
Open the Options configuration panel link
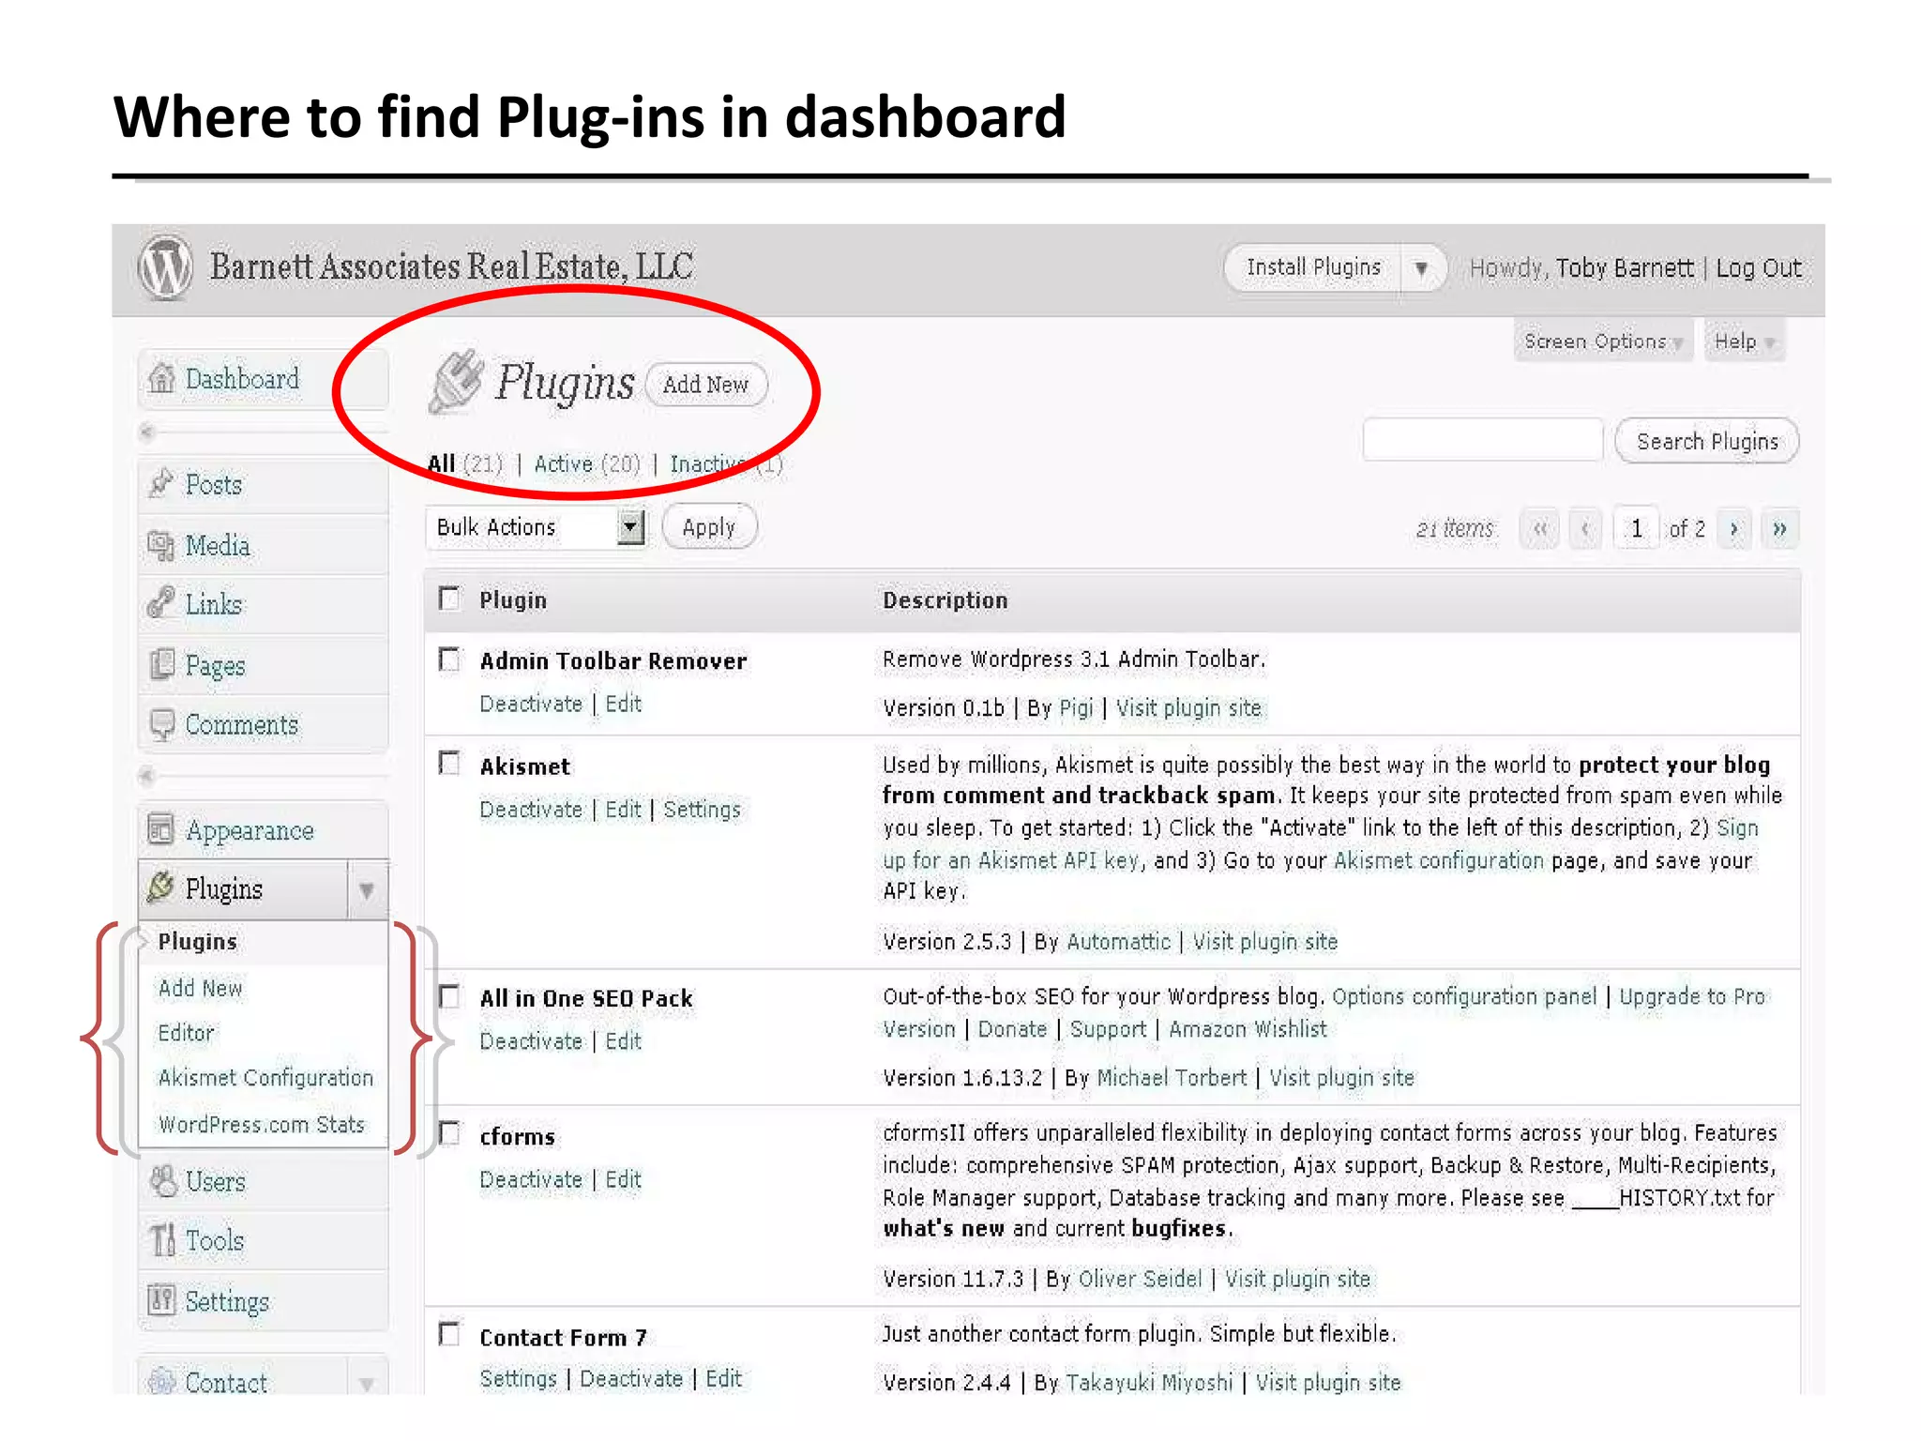pos(1464,996)
